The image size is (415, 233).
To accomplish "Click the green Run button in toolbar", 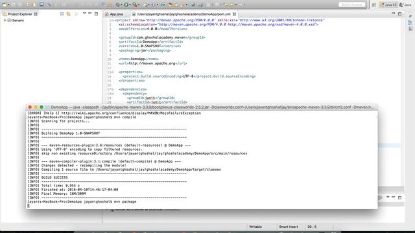I will [x=126, y=5].
